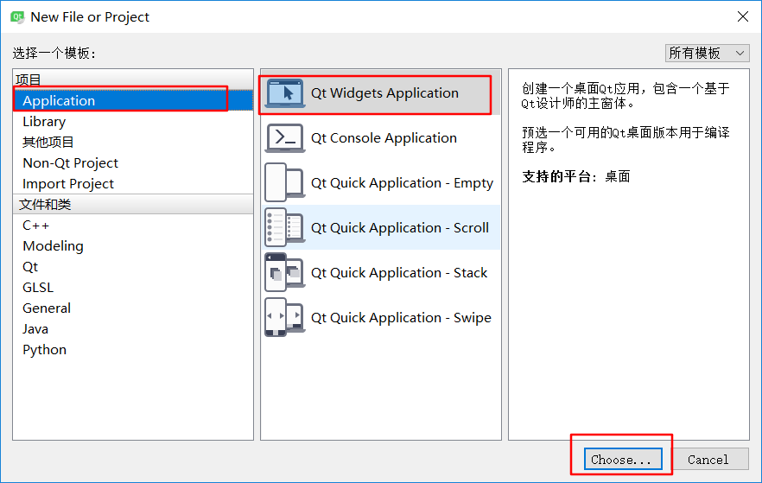Pick Qt Quick Application - Empty label

tap(402, 183)
